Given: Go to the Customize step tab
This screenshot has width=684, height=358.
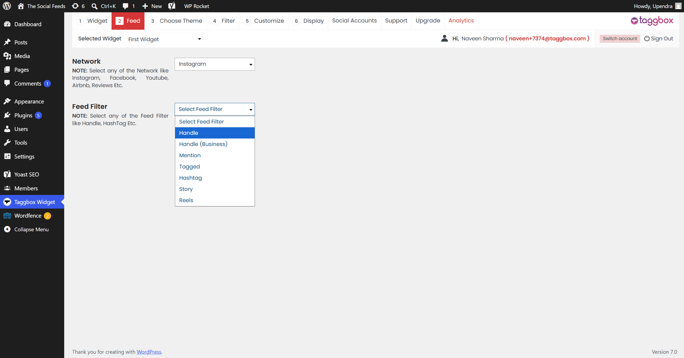Looking at the screenshot, I should click(x=264, y=21).
